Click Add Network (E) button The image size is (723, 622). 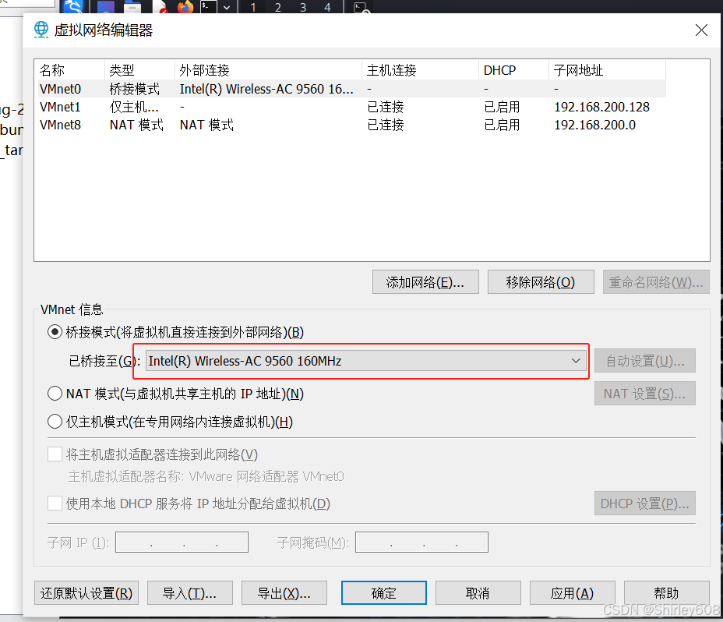point(425,282)
